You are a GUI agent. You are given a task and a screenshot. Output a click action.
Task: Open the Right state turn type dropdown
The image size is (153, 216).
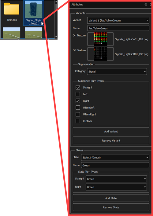(116, 187)
